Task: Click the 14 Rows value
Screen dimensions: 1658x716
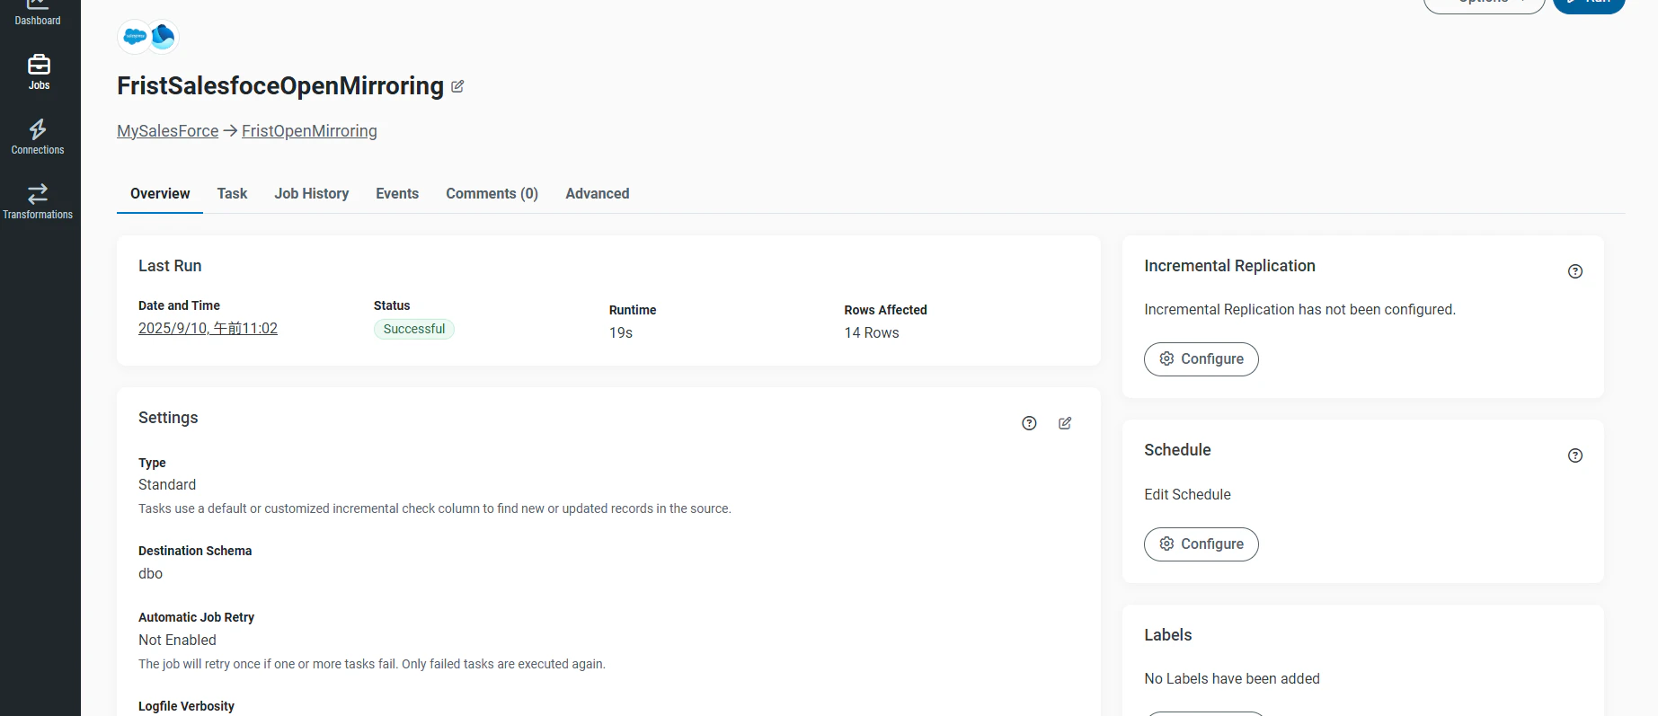Action: point(872,332)
